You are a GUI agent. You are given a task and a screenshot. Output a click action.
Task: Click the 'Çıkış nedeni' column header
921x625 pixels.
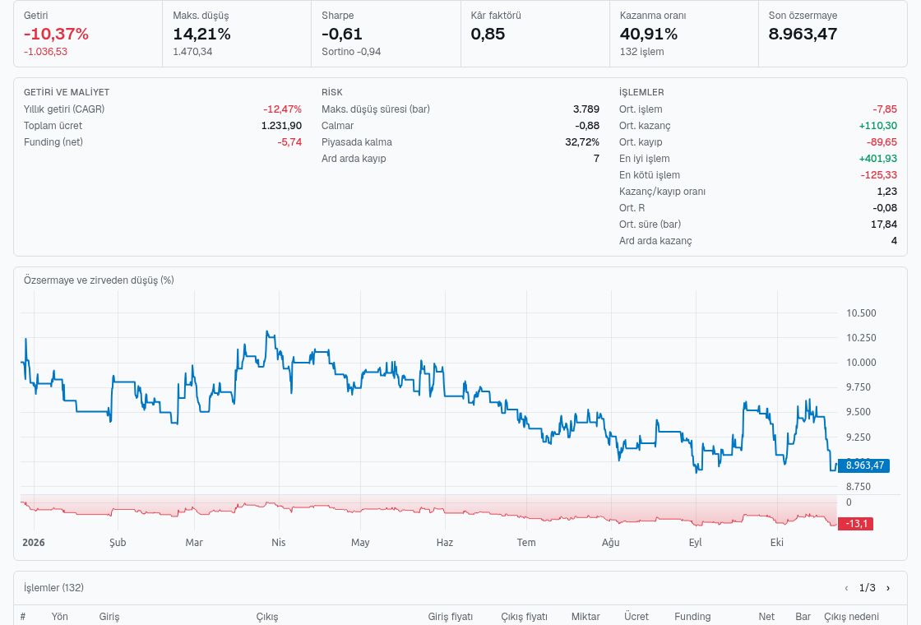tap(851, 616)
